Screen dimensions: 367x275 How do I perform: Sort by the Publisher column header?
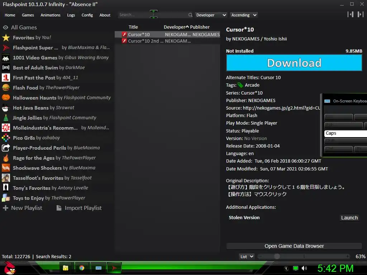click(x=200, y=27)
